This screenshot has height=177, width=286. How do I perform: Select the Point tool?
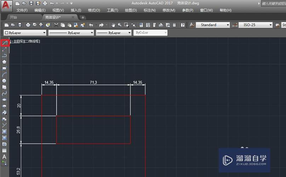pos(4,125)
